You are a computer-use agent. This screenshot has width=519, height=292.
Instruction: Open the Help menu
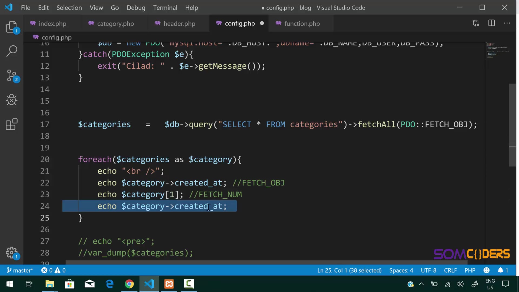(x=192, y=8)
